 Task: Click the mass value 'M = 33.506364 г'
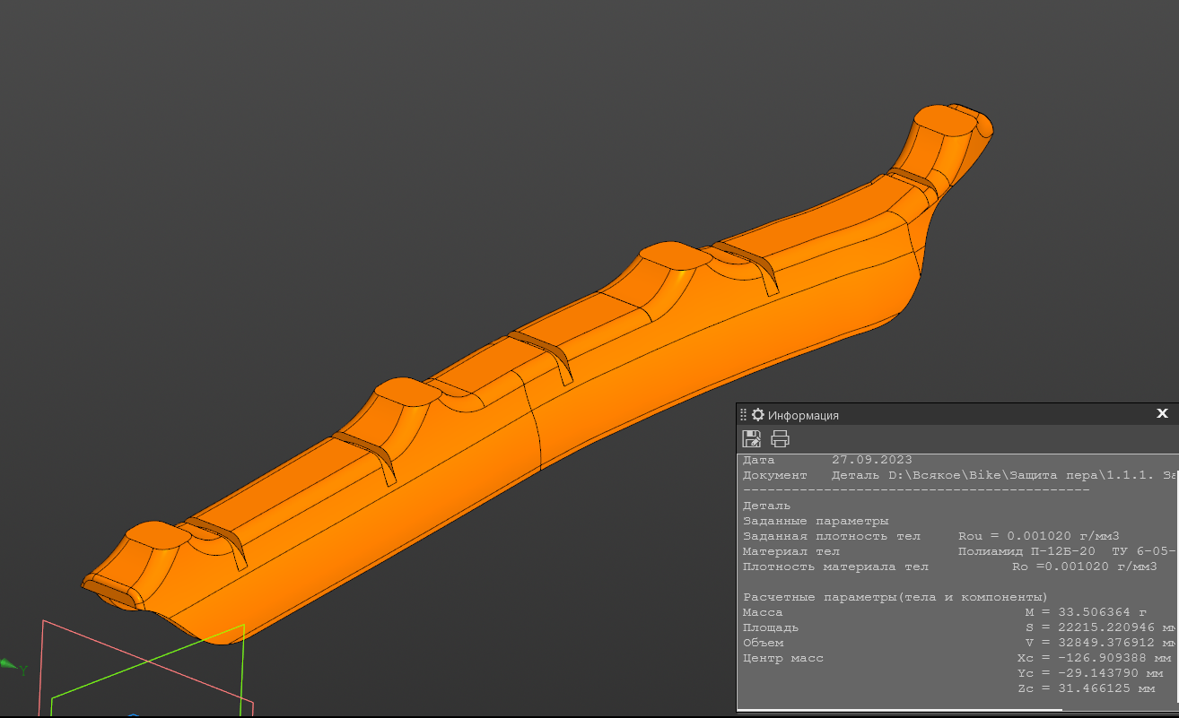[x=1086, y=612]
